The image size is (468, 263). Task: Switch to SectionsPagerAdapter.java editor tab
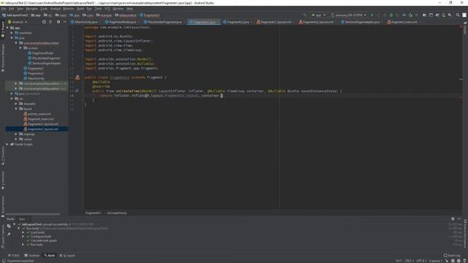361,22
